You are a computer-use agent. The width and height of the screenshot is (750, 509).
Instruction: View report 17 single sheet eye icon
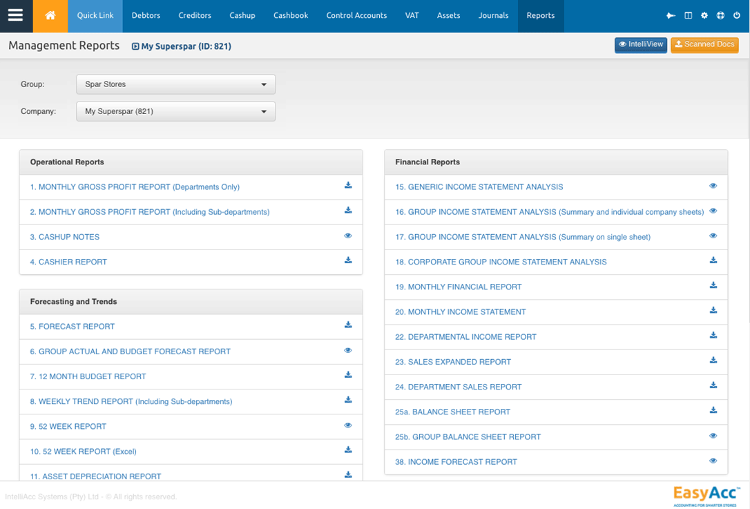tap(713, 236)
